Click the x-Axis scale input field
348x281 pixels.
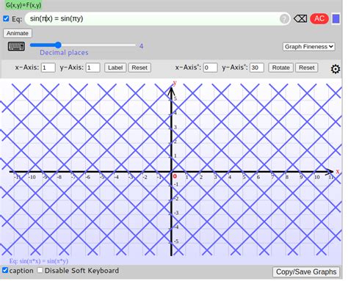coord(48,67)
